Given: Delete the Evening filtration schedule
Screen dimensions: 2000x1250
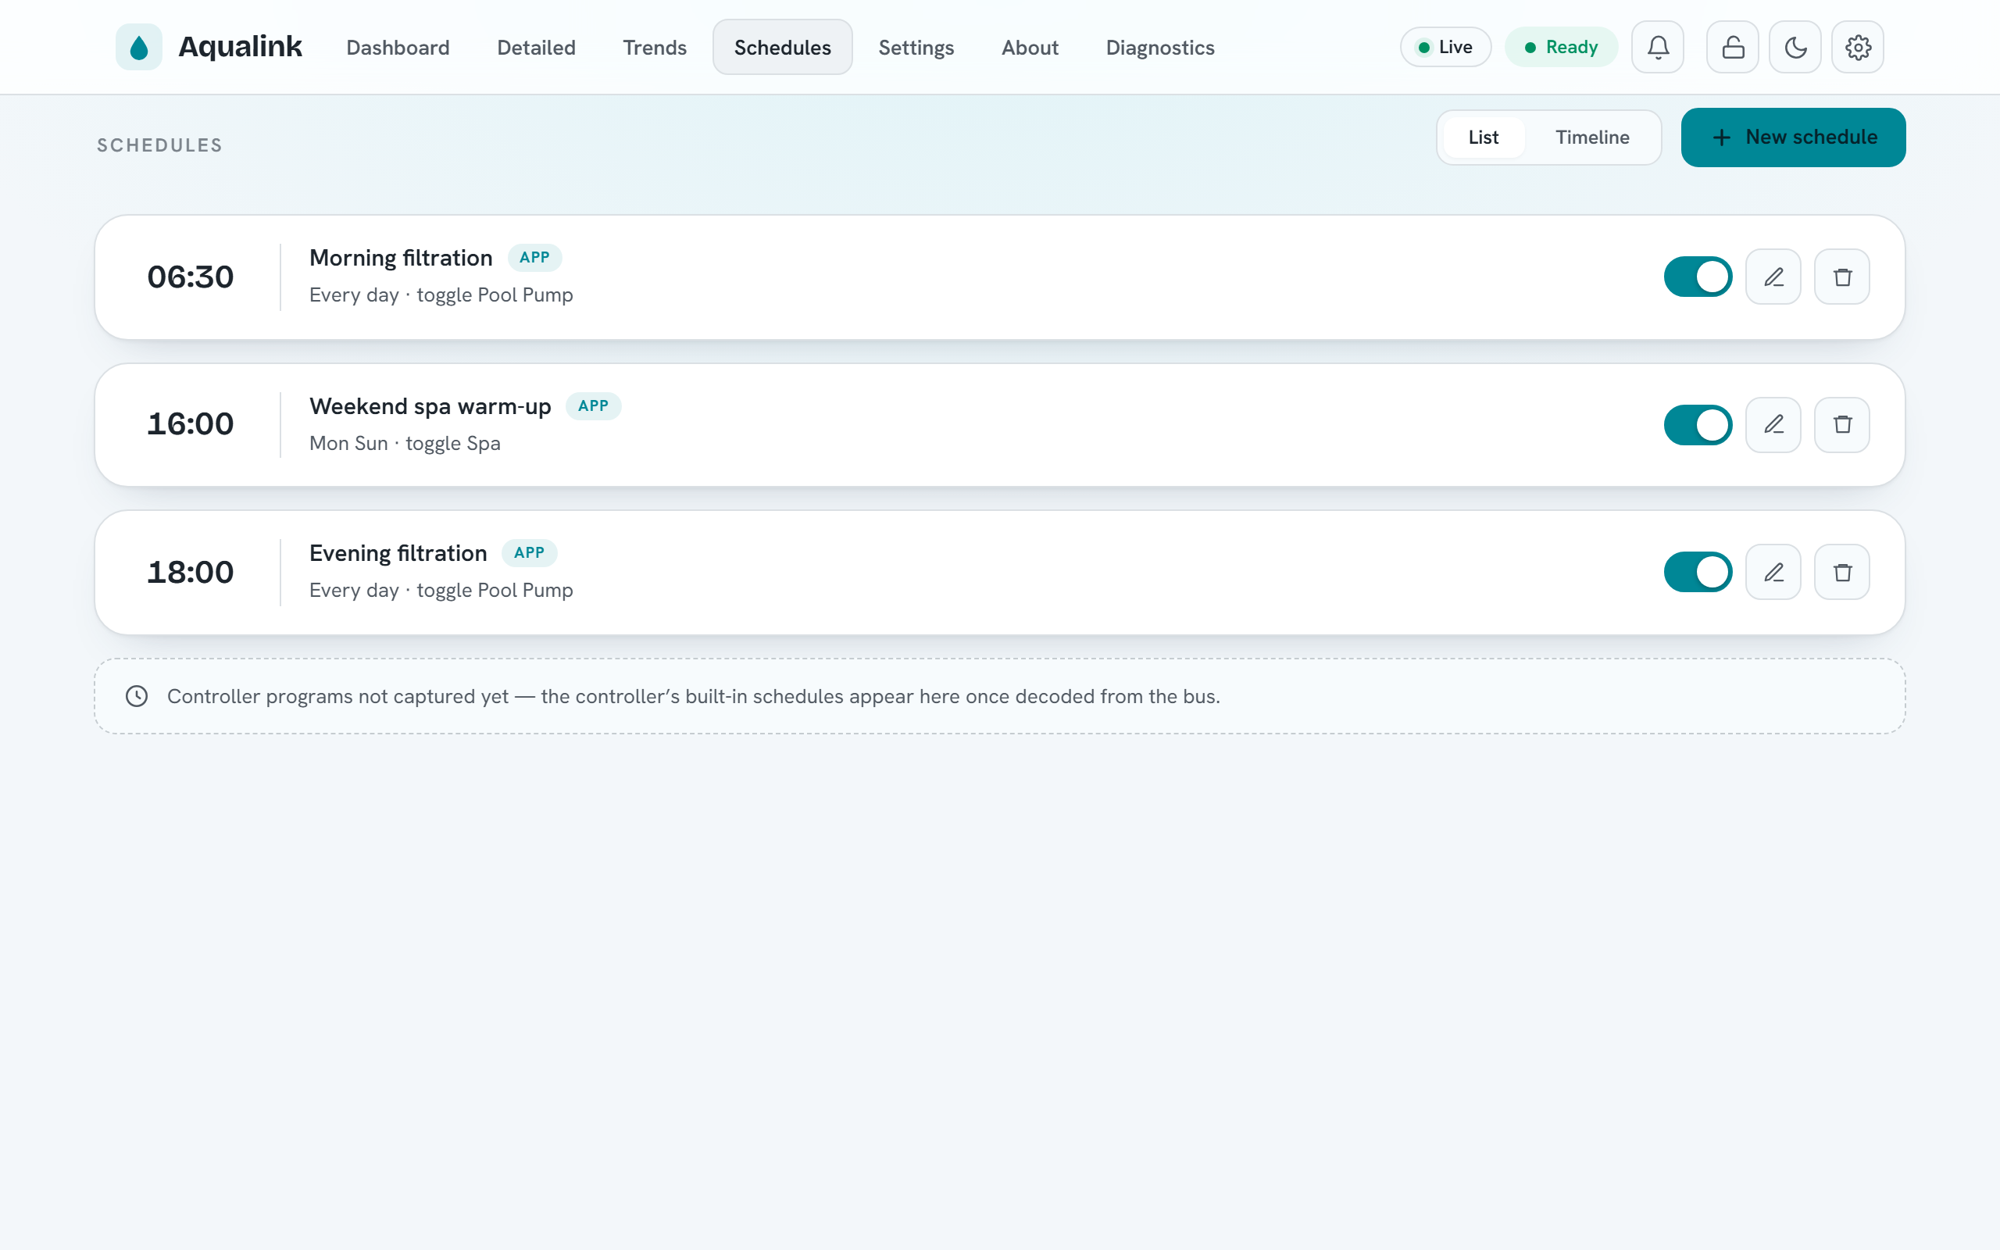Looking at the screenshot, I should click(1842, 572).
